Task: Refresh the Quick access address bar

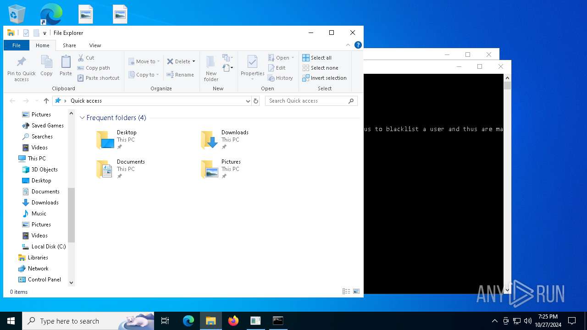Action: (x=256, y=101)
